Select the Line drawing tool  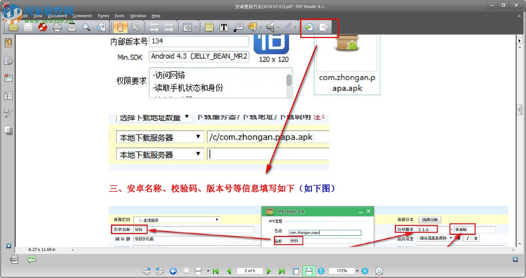(x=287, y=27)
